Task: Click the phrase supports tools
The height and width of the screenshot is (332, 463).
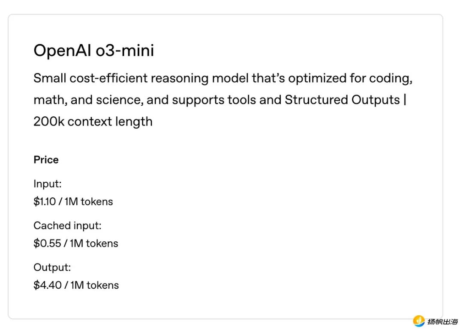Action: 214,100
